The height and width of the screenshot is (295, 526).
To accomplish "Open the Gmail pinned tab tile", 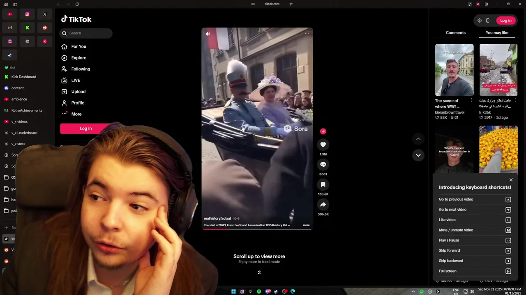I will pos(10,28).
